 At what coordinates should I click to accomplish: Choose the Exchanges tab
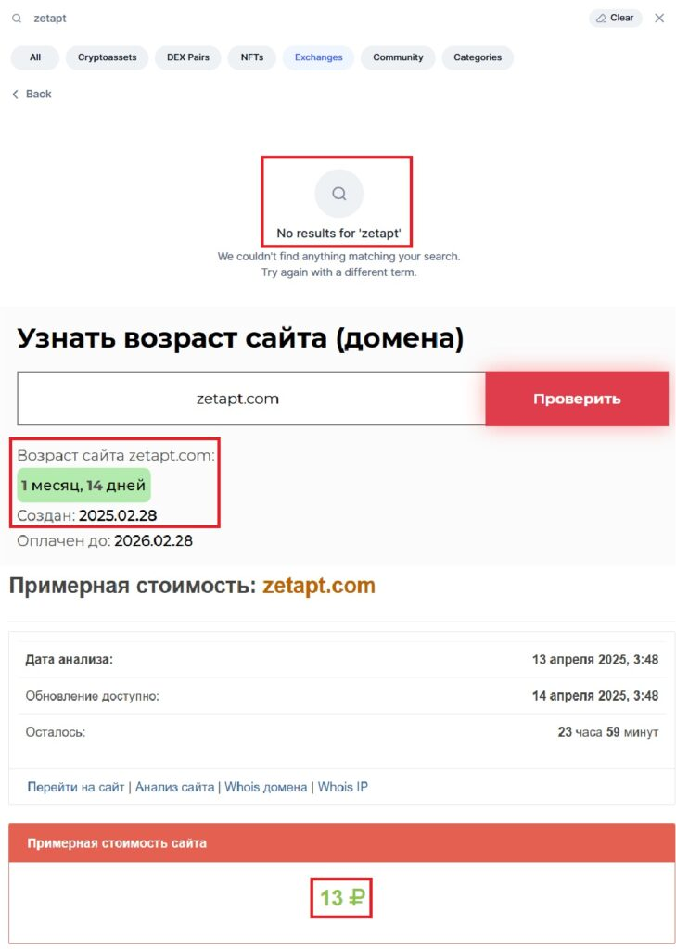[x=319, y=57]
